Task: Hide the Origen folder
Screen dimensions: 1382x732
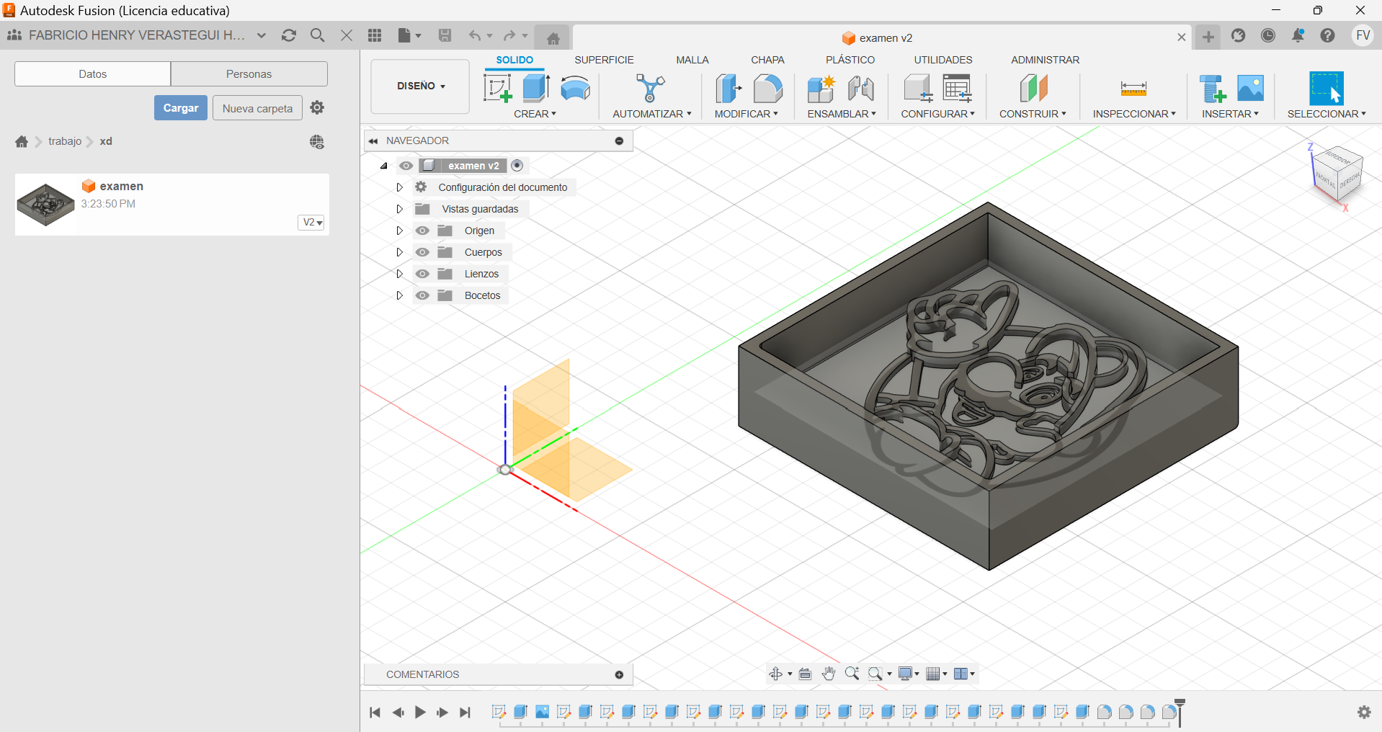Action: click(422, 231)
